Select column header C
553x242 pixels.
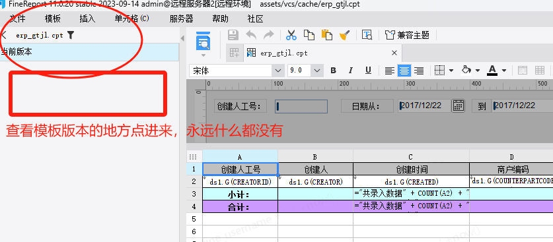411,156
